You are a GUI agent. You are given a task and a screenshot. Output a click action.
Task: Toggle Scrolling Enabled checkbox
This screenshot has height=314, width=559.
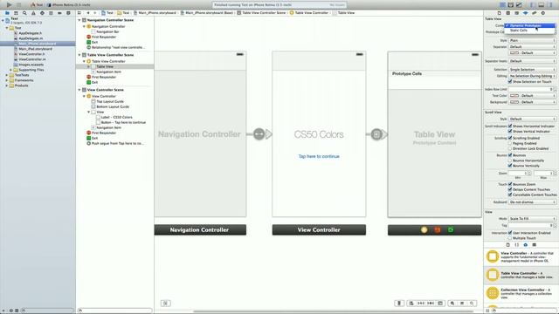point(510,138)
